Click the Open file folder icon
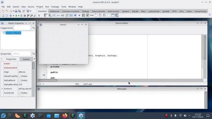212x119 pixels. click(x=11, y=11)
